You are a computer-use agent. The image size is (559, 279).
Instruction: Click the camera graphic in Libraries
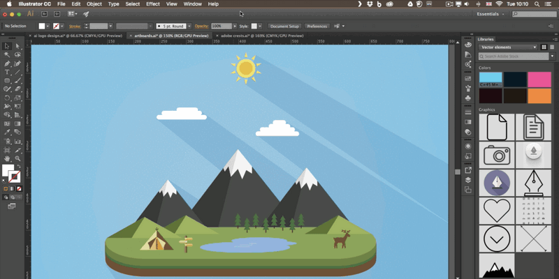(x=497, y=155)
